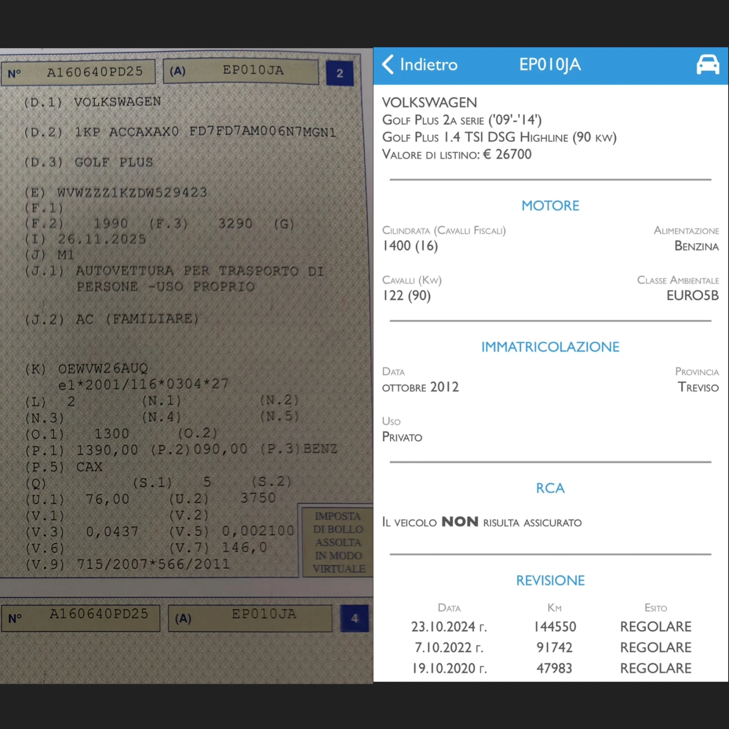Click the Valore di listino price line
Image resolution: width=729 pixels, height=729 pixels.
coord(457,154)
